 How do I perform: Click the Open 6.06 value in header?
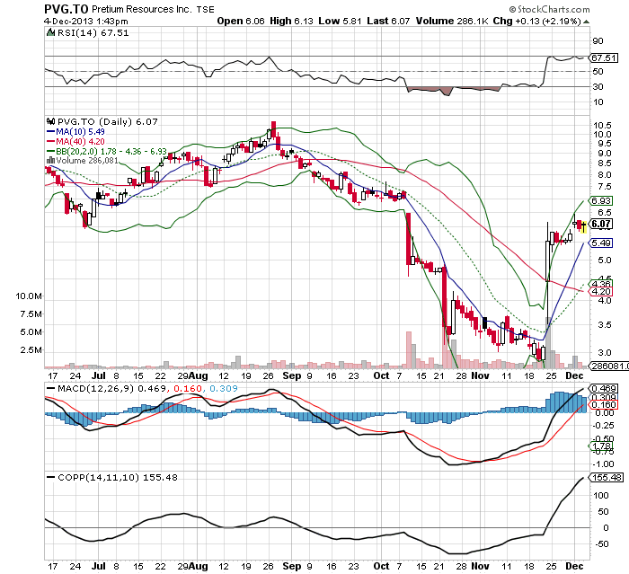[x=241, y=22]
